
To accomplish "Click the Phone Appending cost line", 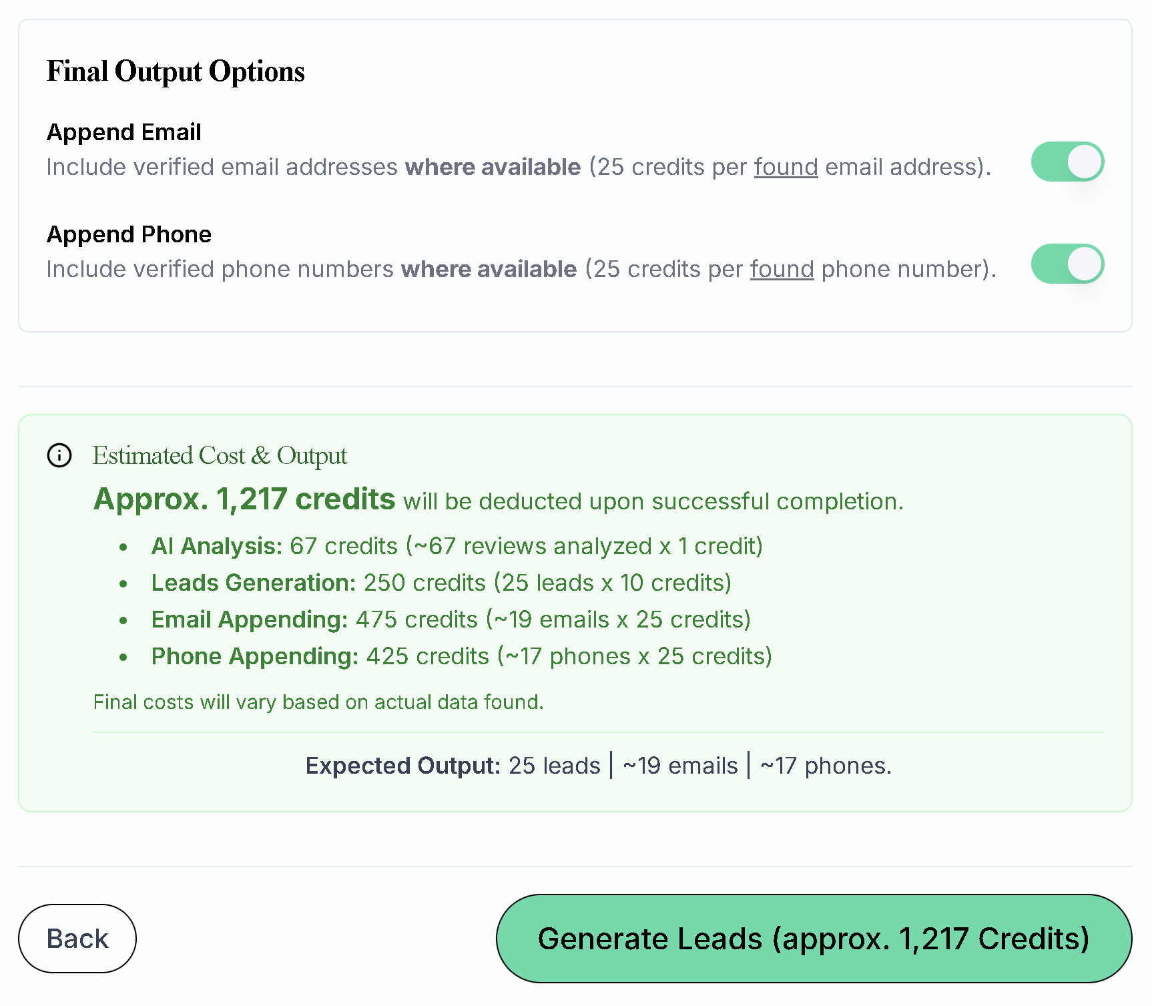I will (461, 656).
